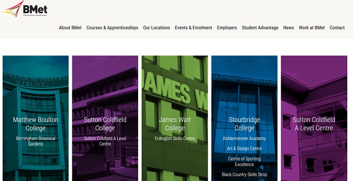
Task: Open Art & Design Centre link
Action: coord(244,148)
